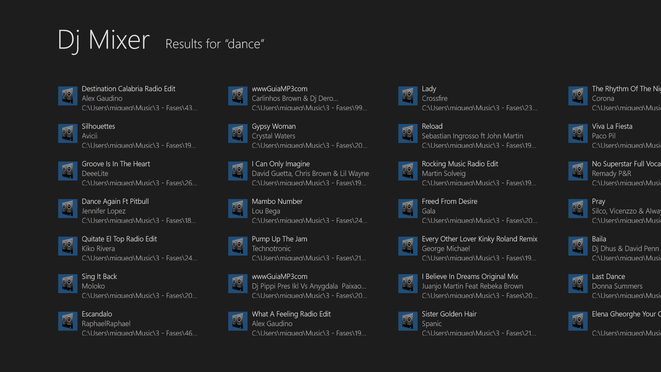Select Rocking Music Radio Edit by Martin Solveig
661x372 pixels.
click(x=460, y=164)
